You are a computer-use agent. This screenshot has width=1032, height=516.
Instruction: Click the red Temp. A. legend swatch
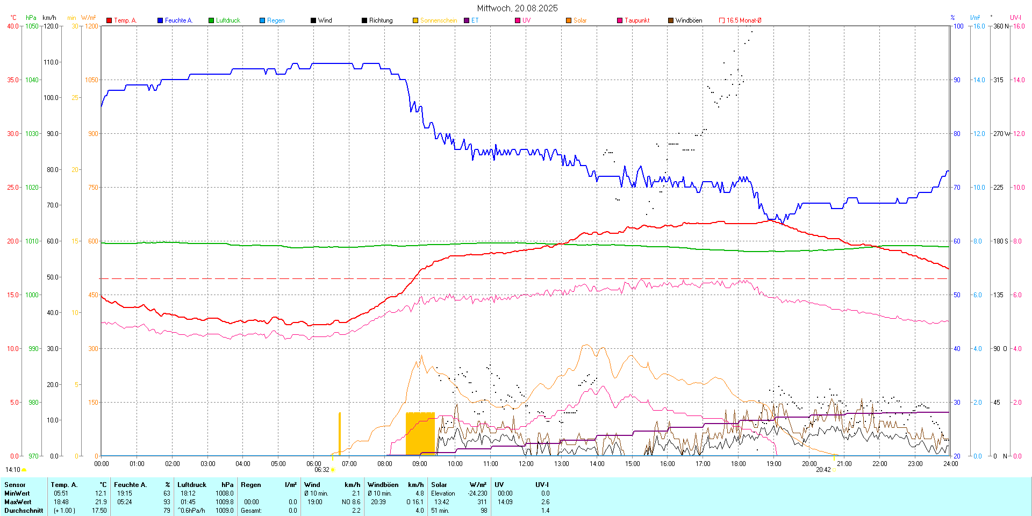tap(109, 20)
